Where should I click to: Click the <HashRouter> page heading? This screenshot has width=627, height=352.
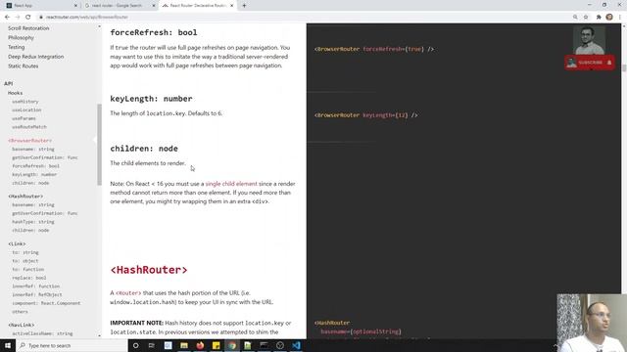coord(149,270)
